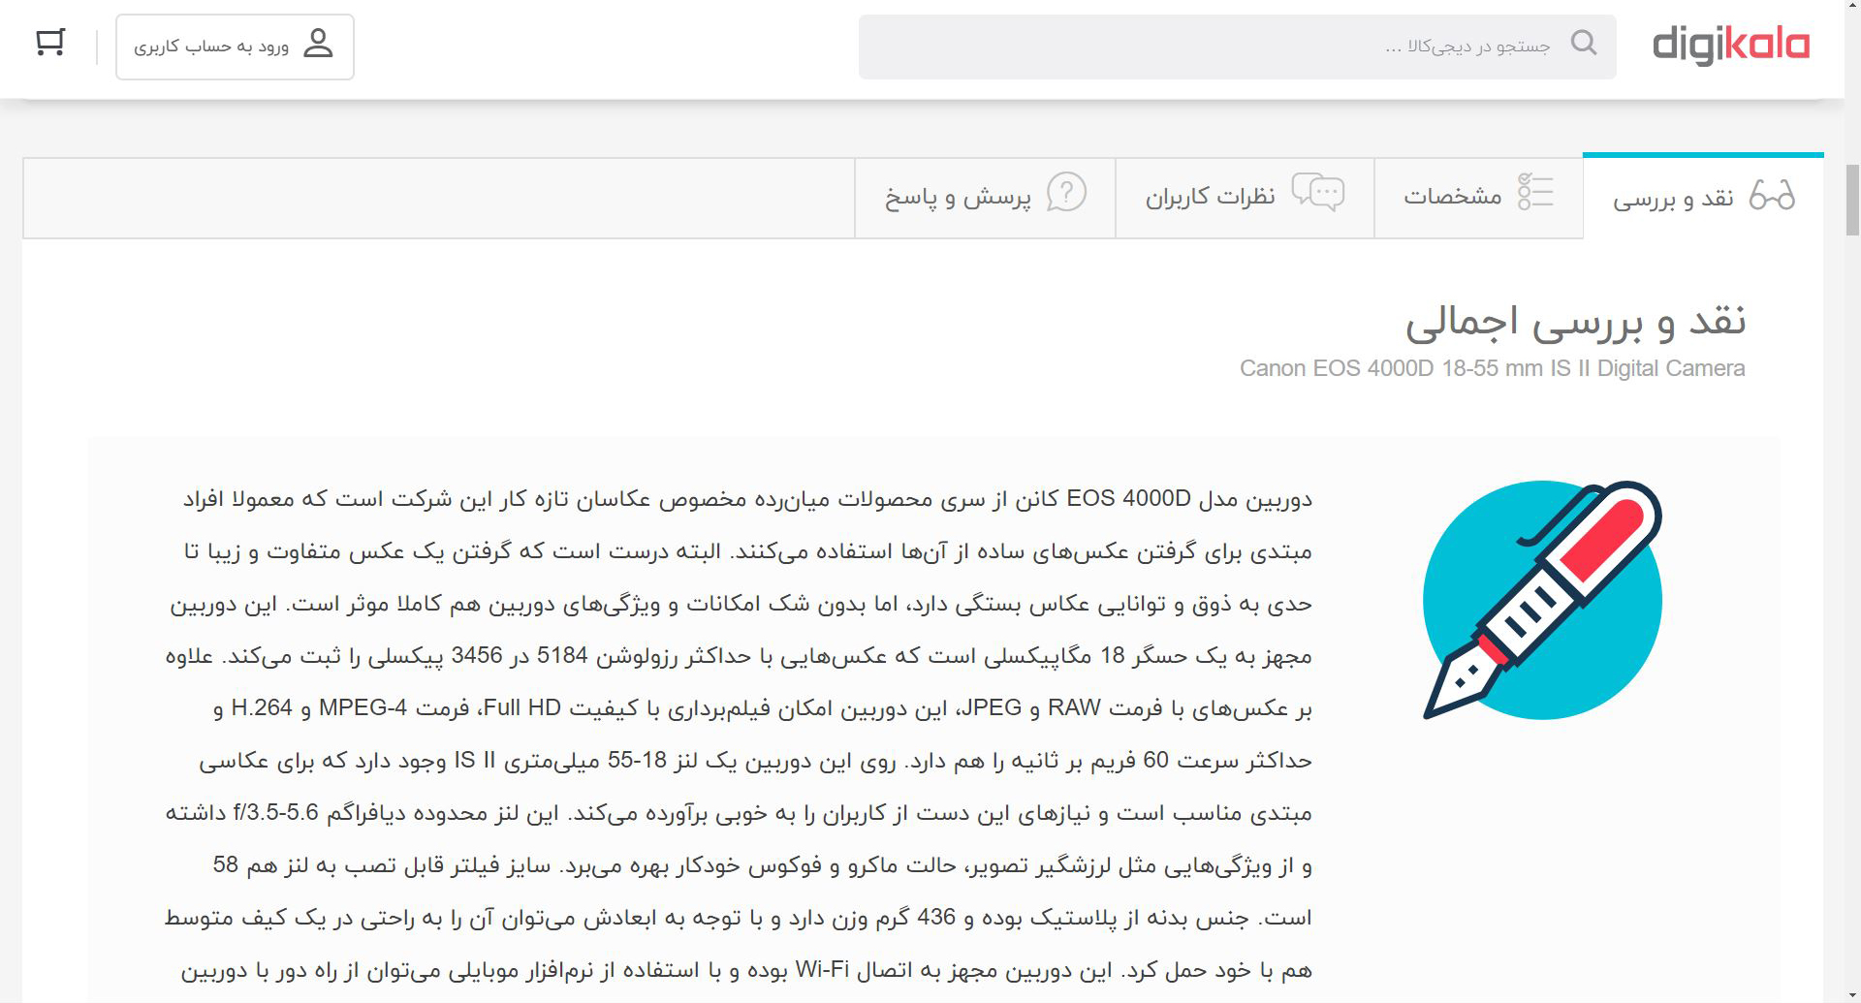Focus the جستجو در دیجی‌کالا search field
1861x1003 pixels.
tap(1237, 47)
